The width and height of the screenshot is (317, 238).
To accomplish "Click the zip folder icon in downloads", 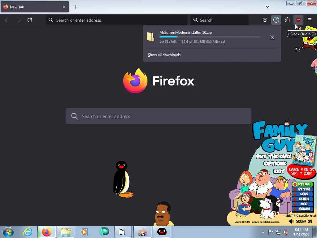I will (x=150, y=37).
